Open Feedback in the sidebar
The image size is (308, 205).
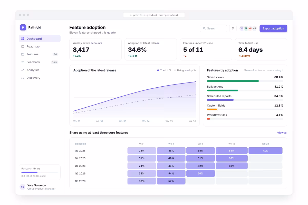[x=40, y=62]
